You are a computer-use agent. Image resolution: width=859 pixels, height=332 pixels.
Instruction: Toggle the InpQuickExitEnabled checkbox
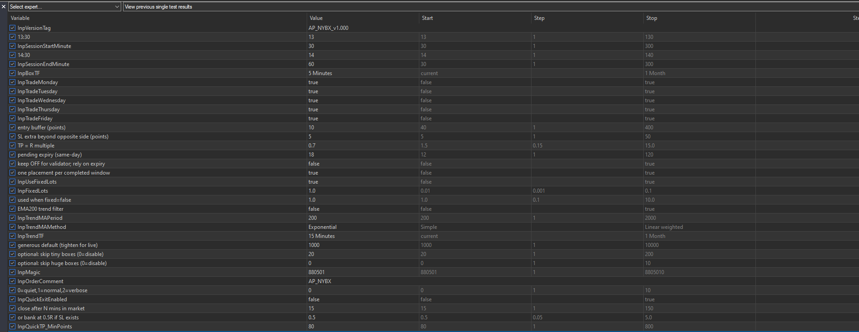(x=13, y=299)
